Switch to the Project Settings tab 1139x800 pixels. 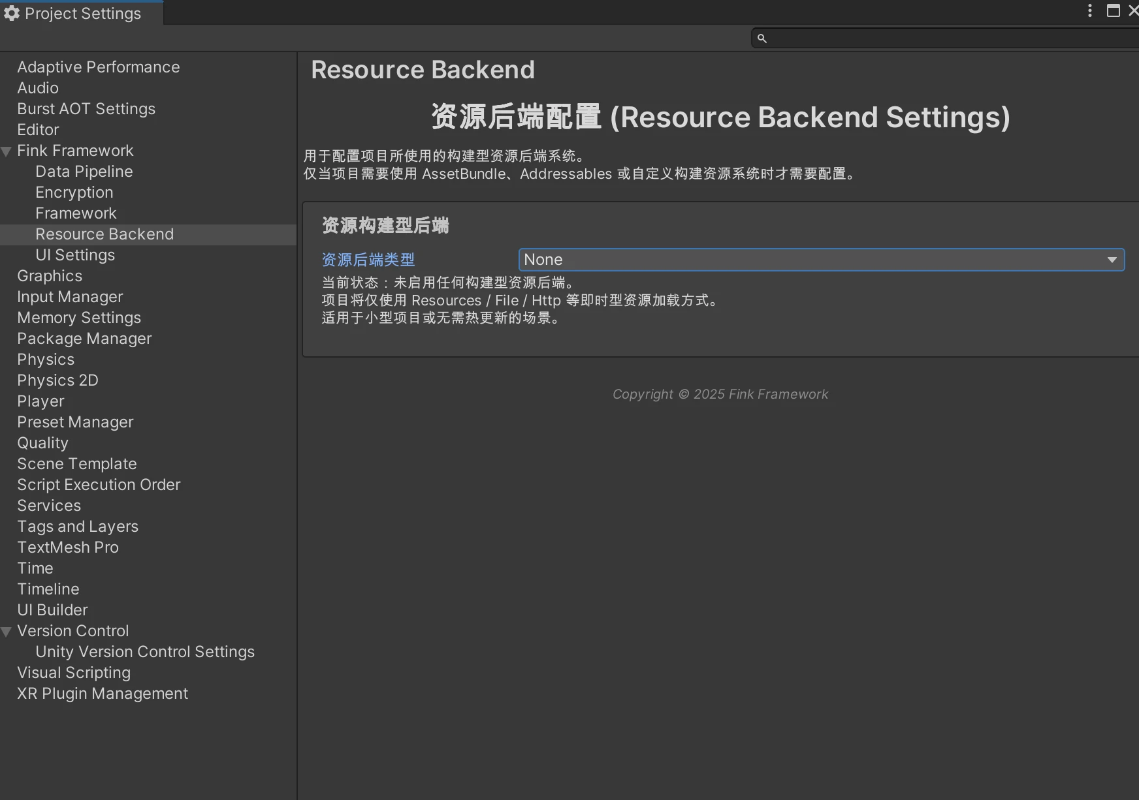click(x=82, y=13)
